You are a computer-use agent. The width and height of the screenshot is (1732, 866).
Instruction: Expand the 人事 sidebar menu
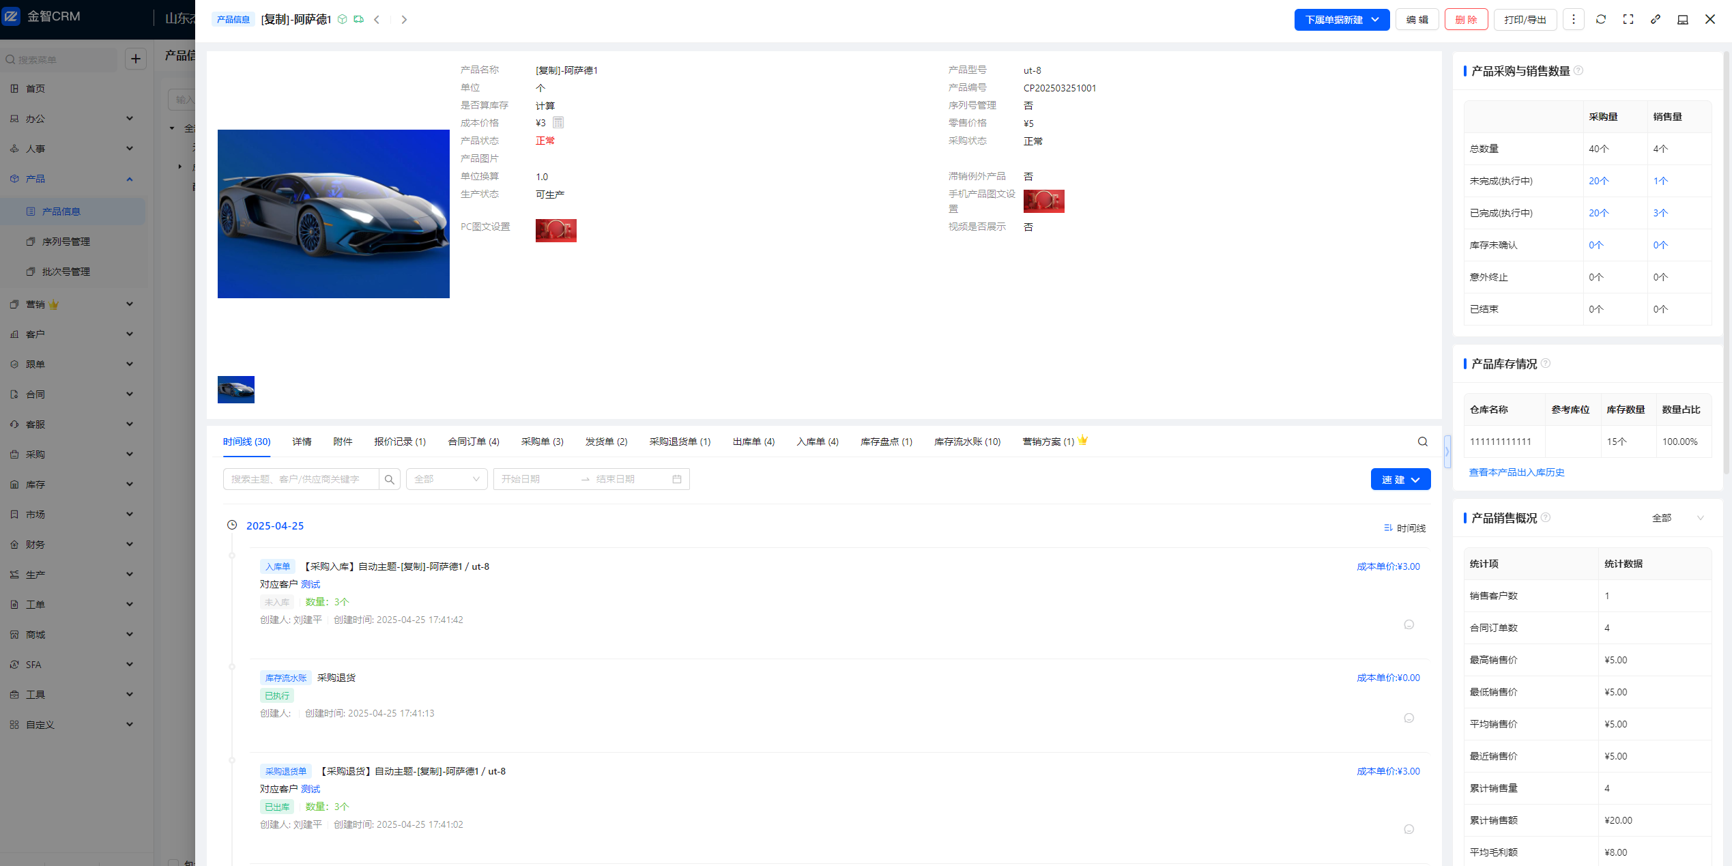73,149
